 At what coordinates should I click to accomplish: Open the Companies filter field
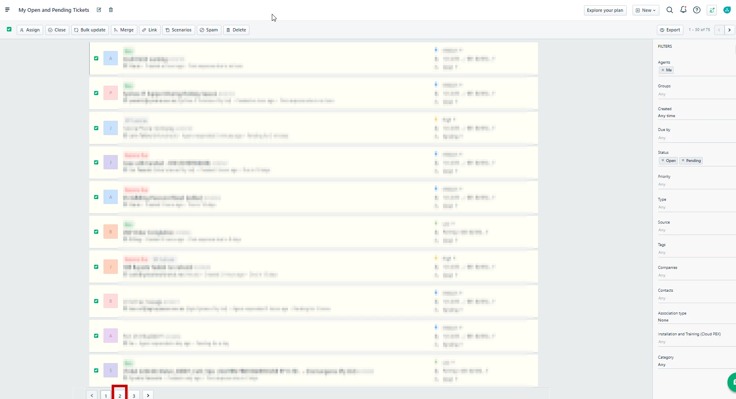pyautogui.click(x=696, y=275)
